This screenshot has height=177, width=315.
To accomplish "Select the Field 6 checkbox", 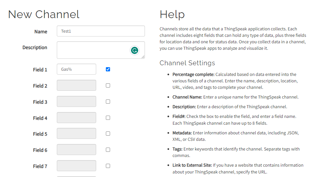I will click(x=108, y=150).
